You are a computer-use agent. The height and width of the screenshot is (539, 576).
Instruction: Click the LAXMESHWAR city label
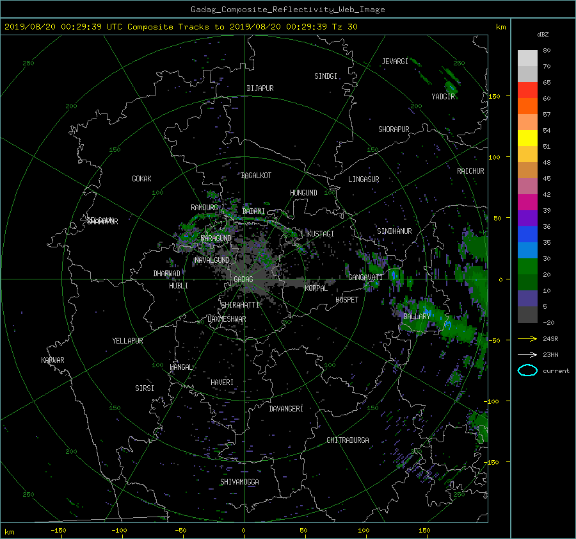[x=227, y=319]
